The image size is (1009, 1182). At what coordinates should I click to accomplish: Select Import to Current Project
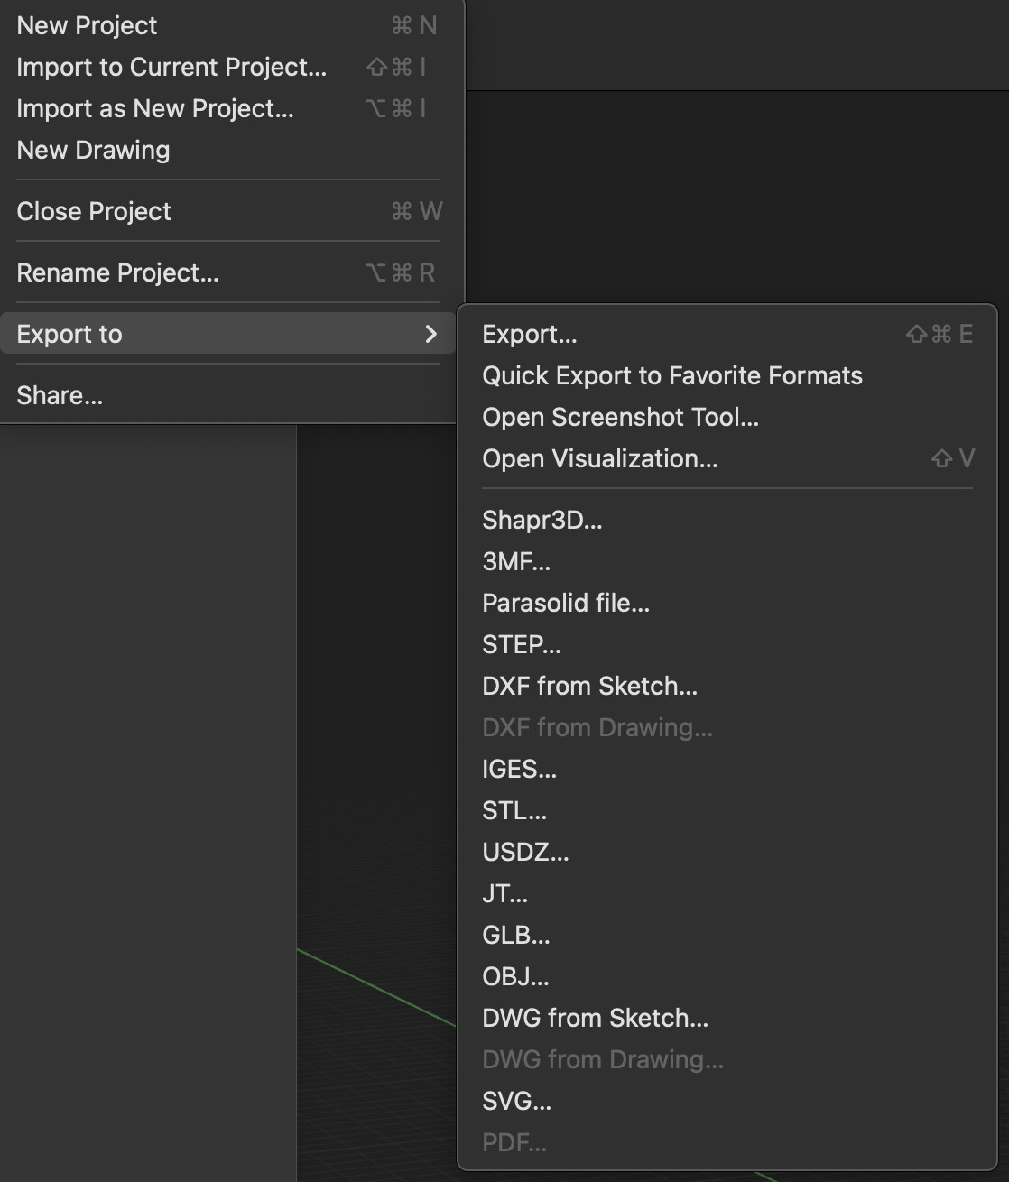click(x=227, y=67)
